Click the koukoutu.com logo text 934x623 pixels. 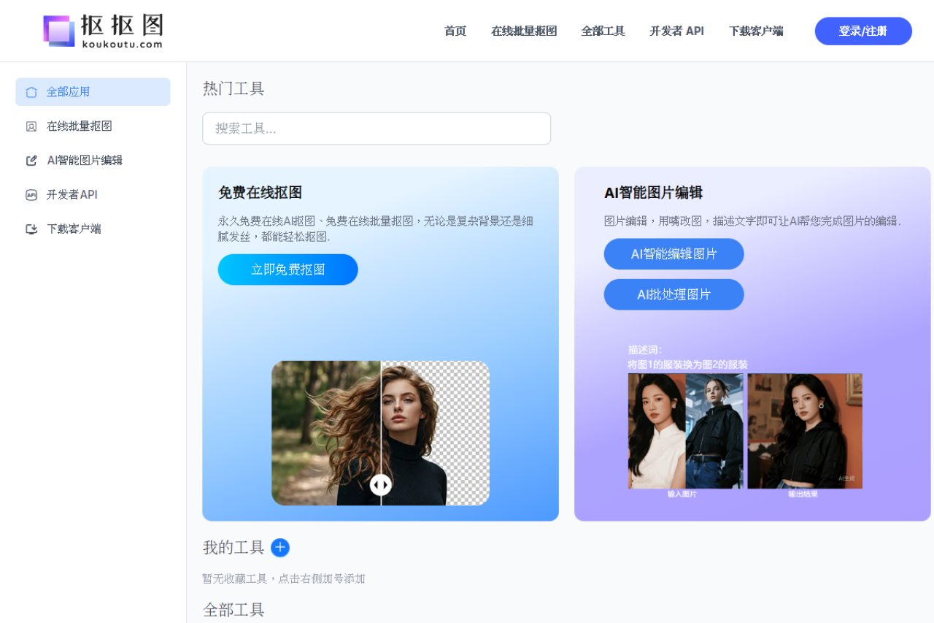click(123, 44)
